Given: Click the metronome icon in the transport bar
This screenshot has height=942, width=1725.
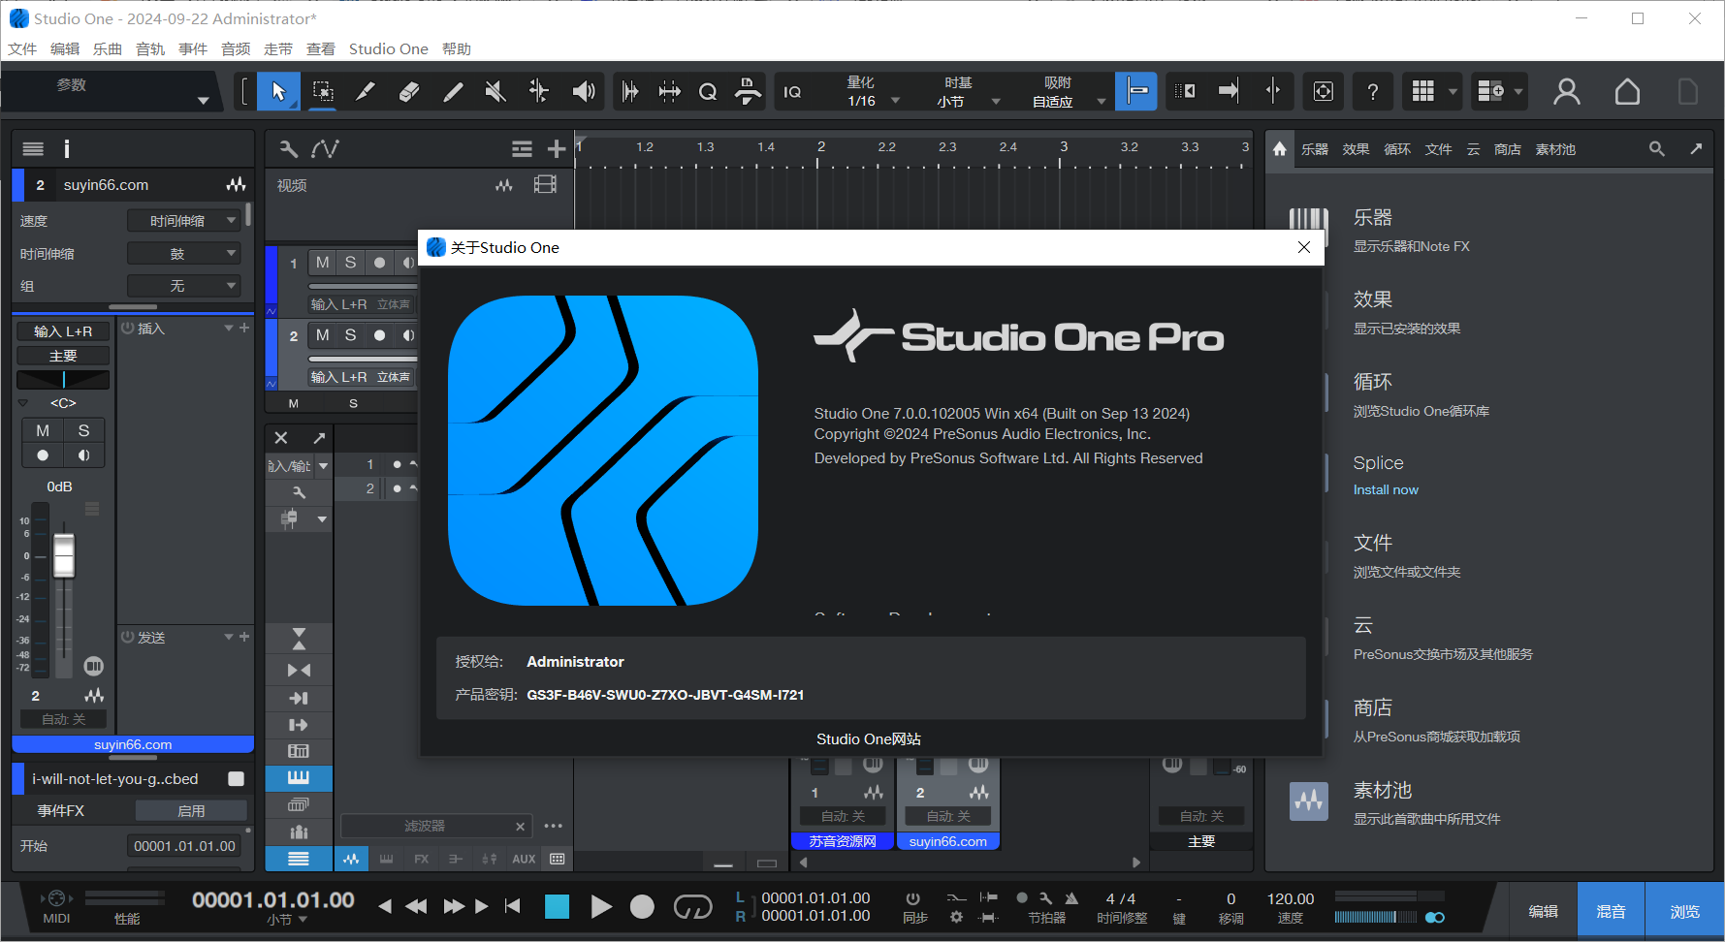Looking at the screenshot, I should tap(1070, 899).
